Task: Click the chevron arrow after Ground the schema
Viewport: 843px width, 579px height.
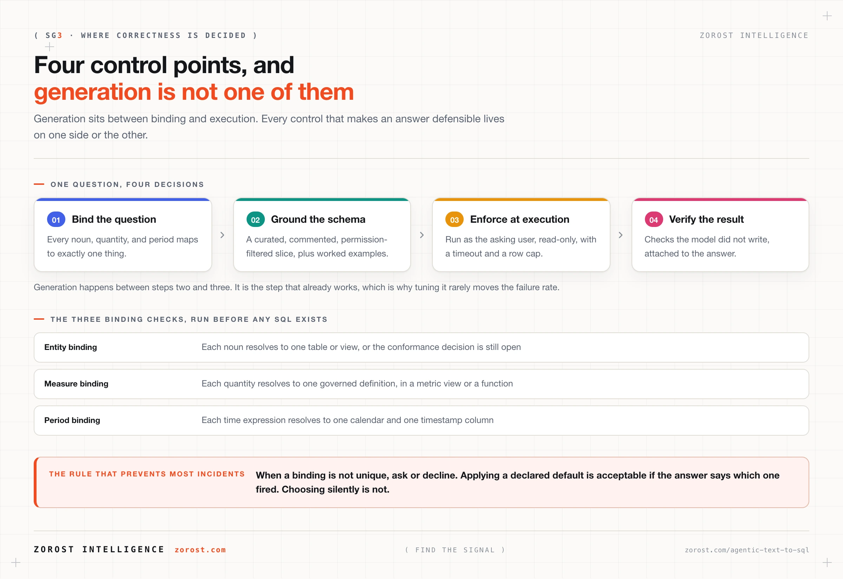Action: click(x=421, y=235)
